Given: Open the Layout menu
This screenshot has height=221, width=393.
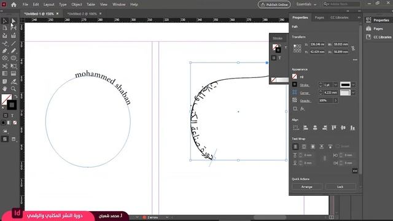Looking at the screenshot, I should point(49,4).
